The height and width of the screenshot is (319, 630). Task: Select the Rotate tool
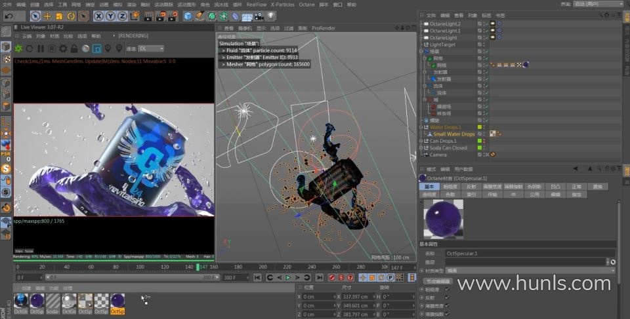pyautogui.click(x=71, y=16)
